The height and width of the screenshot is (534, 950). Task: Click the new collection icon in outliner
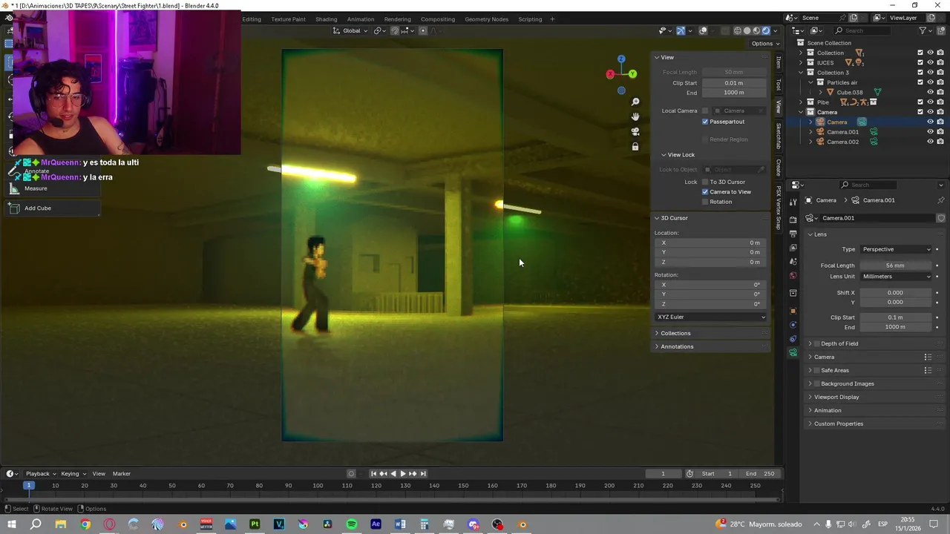tap(941, 30)
